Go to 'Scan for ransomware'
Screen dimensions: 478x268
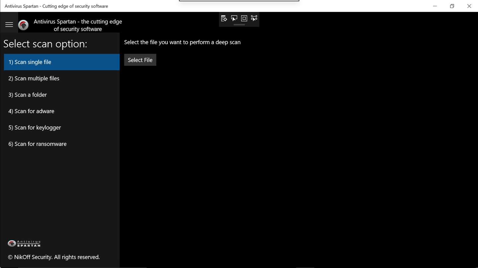tap(62, 144)
